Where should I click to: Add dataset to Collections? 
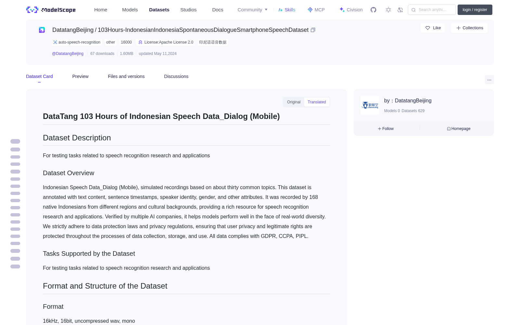(469, 28)
